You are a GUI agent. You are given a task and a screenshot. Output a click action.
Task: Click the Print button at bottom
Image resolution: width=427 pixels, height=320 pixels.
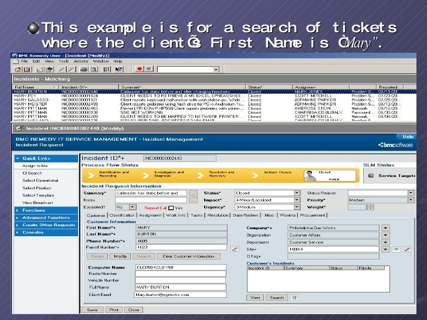tap(114, 309)
